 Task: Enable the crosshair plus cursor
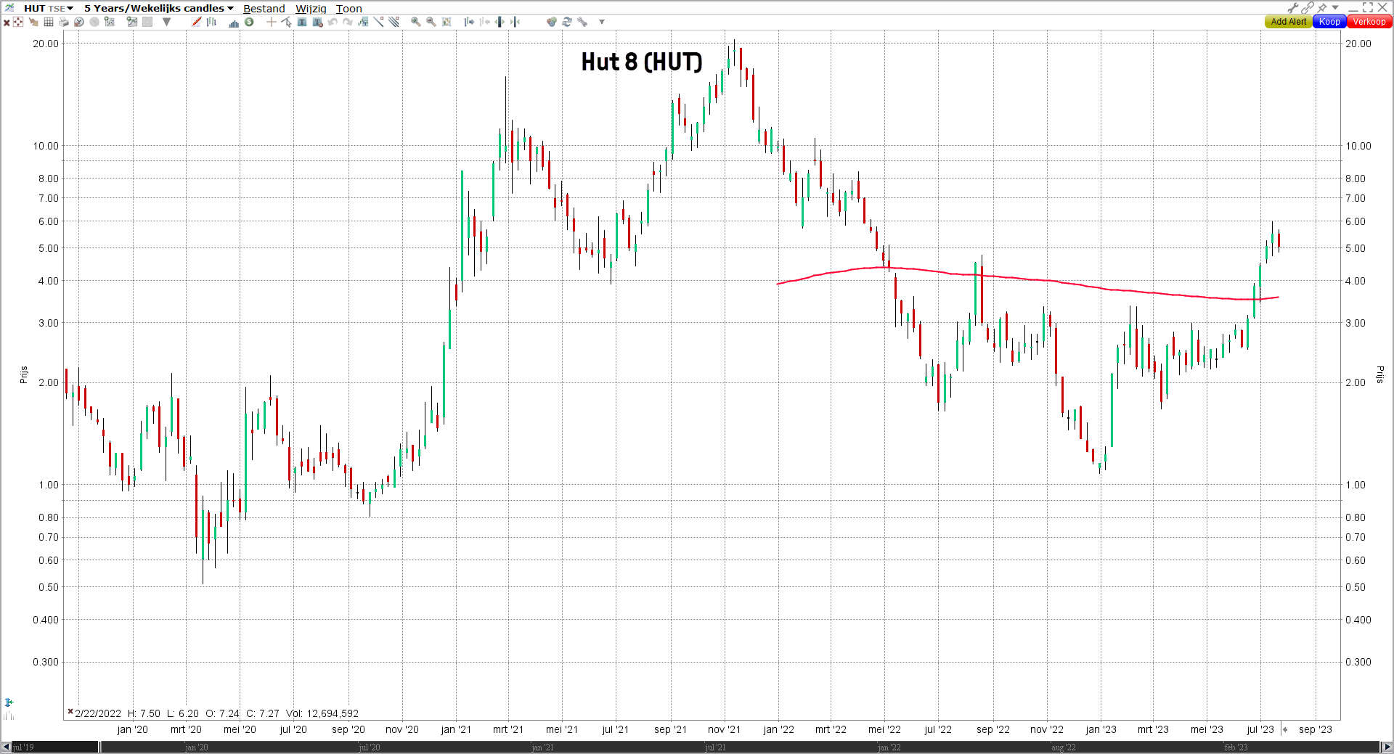click(271, 22)
